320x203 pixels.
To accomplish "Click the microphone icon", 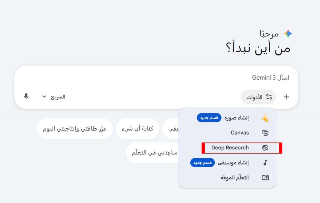I will 26,96.
